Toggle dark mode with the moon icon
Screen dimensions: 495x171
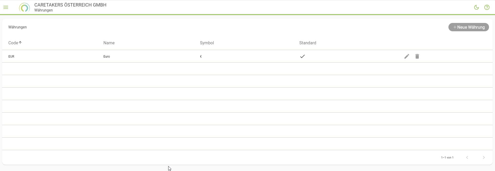tap(476, 7)
